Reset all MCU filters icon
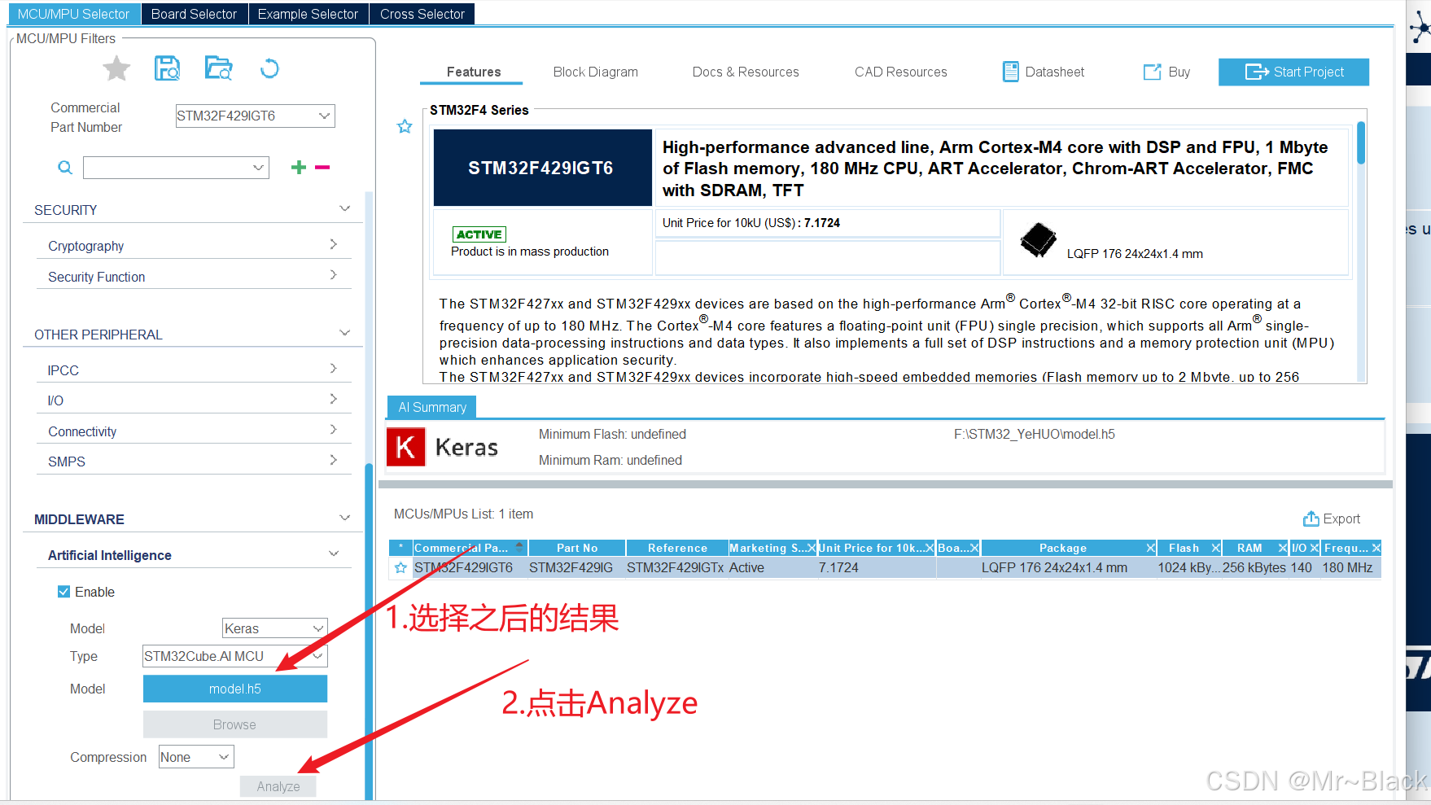1431x805 pixels. click(x=269, y=69)
